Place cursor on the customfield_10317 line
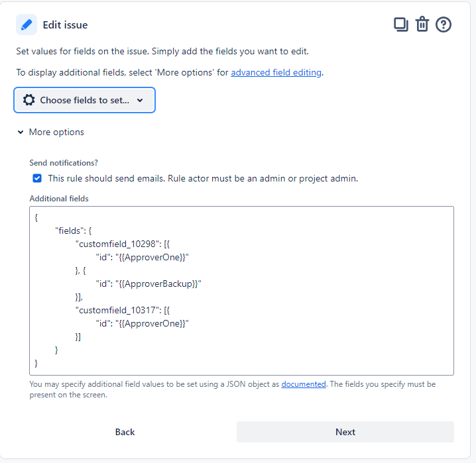Screen dimensions: 476x463 123,310
